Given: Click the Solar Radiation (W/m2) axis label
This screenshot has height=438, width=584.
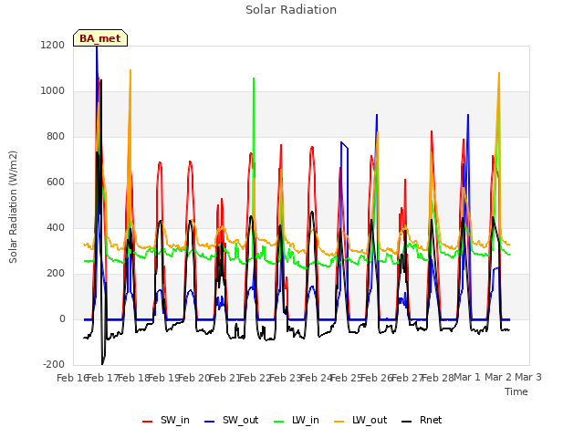Looking at the screenshot, I should coord(13,207).
